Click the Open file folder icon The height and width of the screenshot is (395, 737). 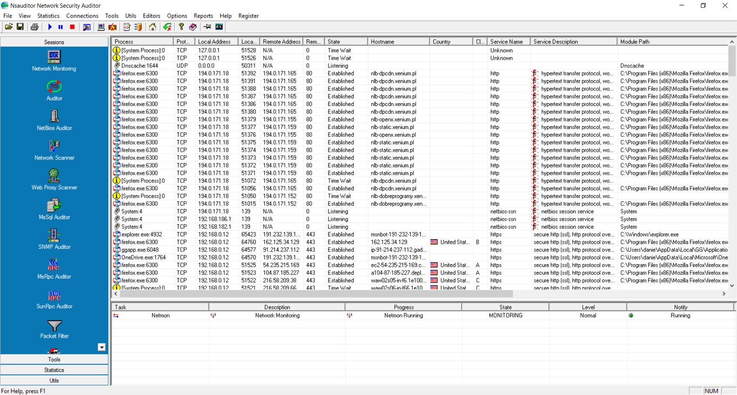click(9, 27)
